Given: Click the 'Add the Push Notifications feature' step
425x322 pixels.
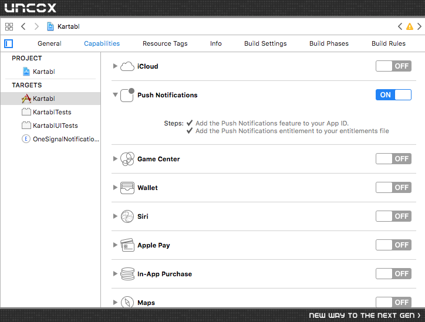Looking at the screenshot, I should tap(272, 123).
